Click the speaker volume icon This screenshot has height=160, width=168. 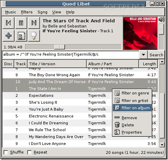click(x=161, y=20)
